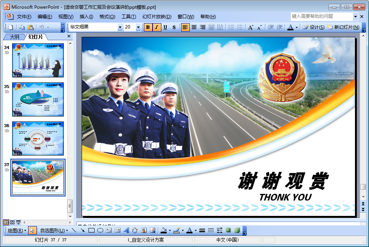
Task: Increase the font size
Action: [x=251, y=27]
